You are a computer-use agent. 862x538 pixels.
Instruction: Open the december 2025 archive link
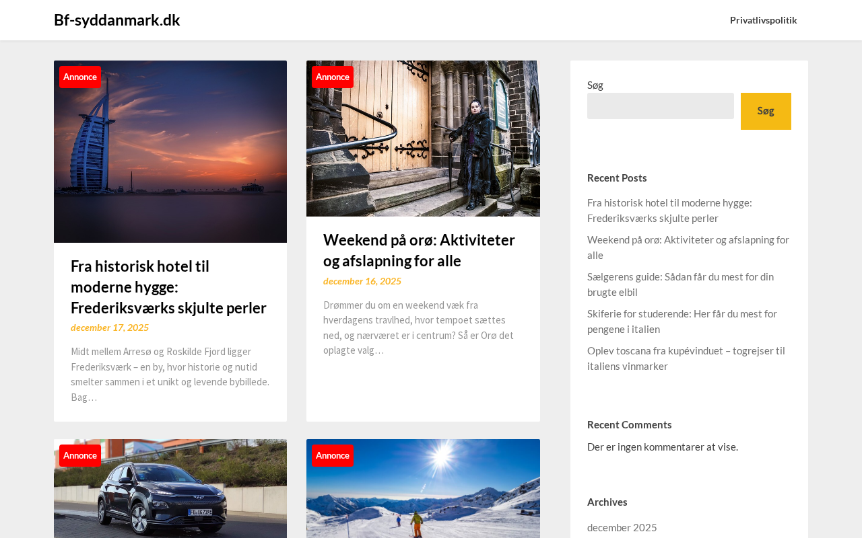[622, 527]
